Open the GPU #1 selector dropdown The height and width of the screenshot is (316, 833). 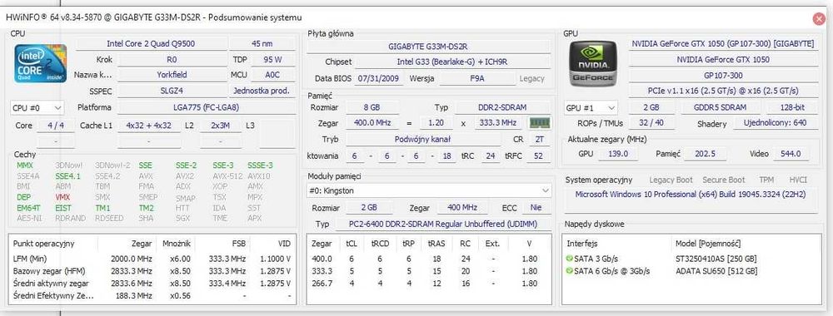pos(591,107)
